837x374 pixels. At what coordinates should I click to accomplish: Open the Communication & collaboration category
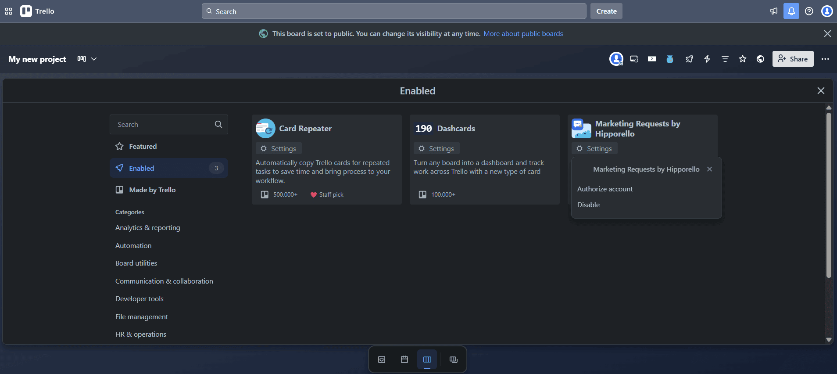[x=164, y=281]
